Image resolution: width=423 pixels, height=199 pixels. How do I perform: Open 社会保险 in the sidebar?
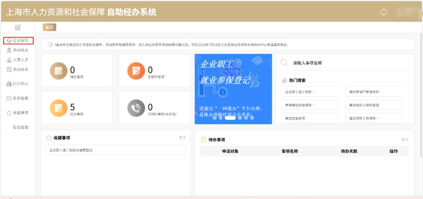[x=18, y=40]
